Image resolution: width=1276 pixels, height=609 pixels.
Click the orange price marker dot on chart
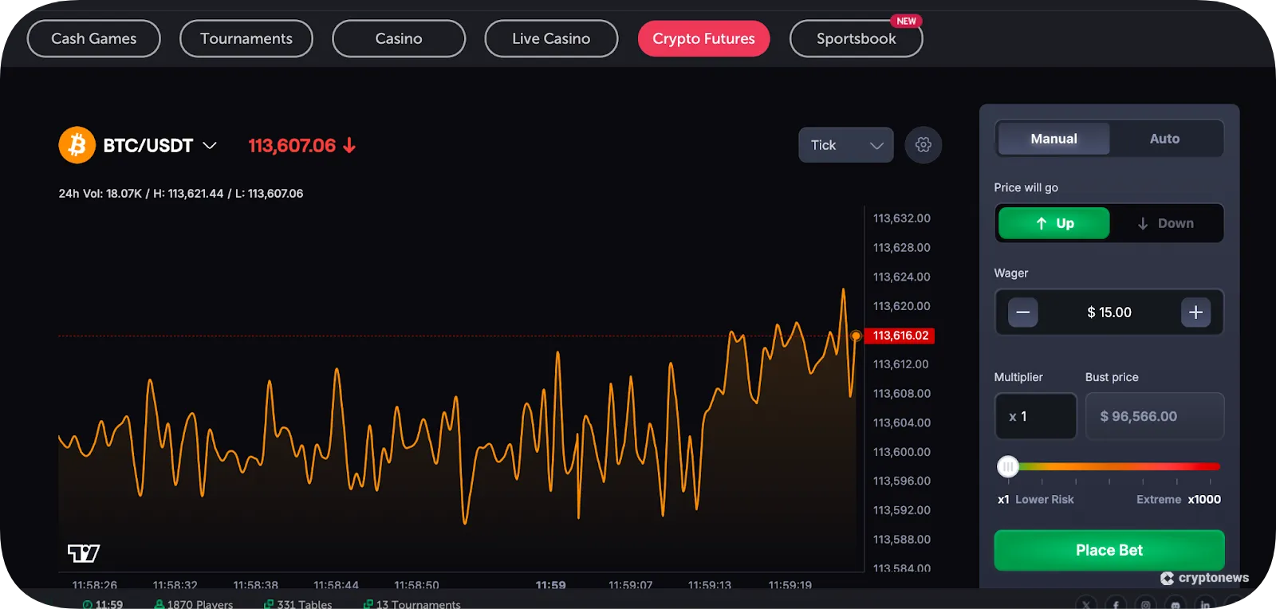pos(856,336)
